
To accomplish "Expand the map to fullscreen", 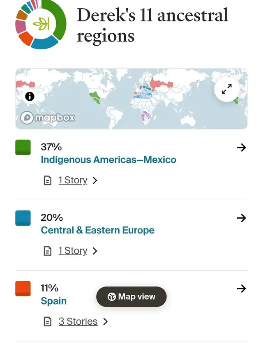I will point(227,89).
